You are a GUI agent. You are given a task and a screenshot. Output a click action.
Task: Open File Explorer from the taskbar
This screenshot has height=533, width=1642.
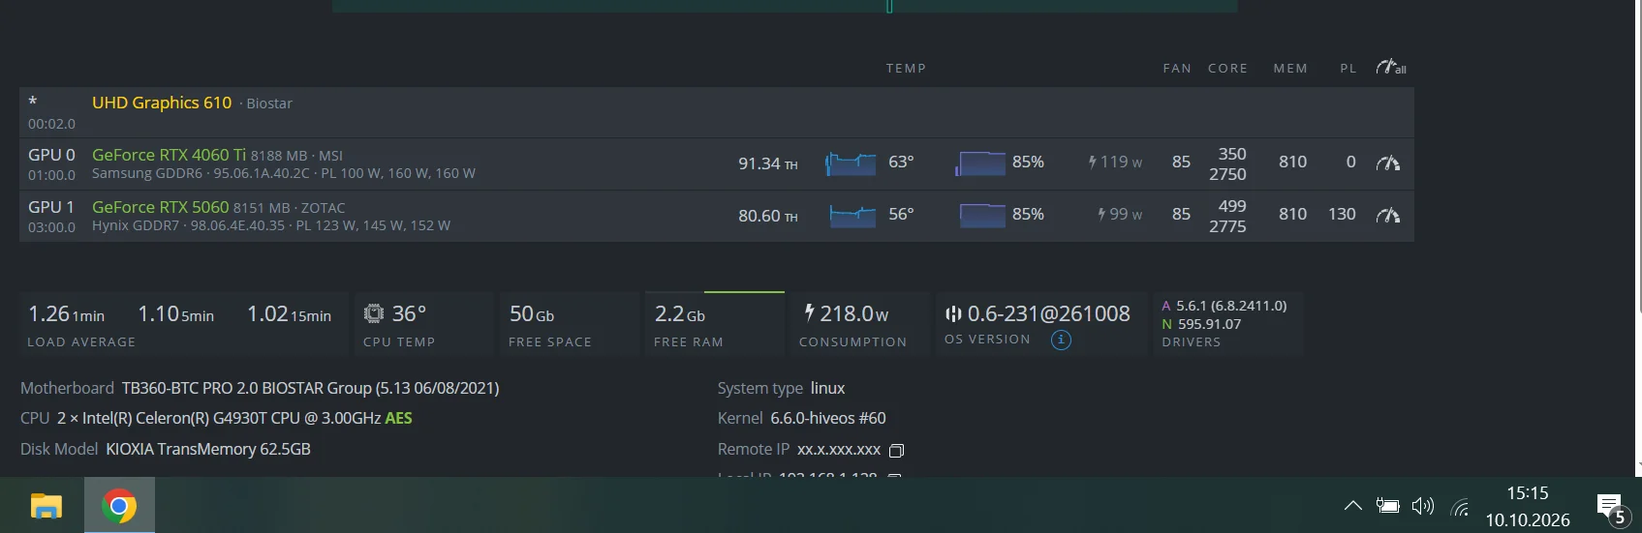click(46, 506)
